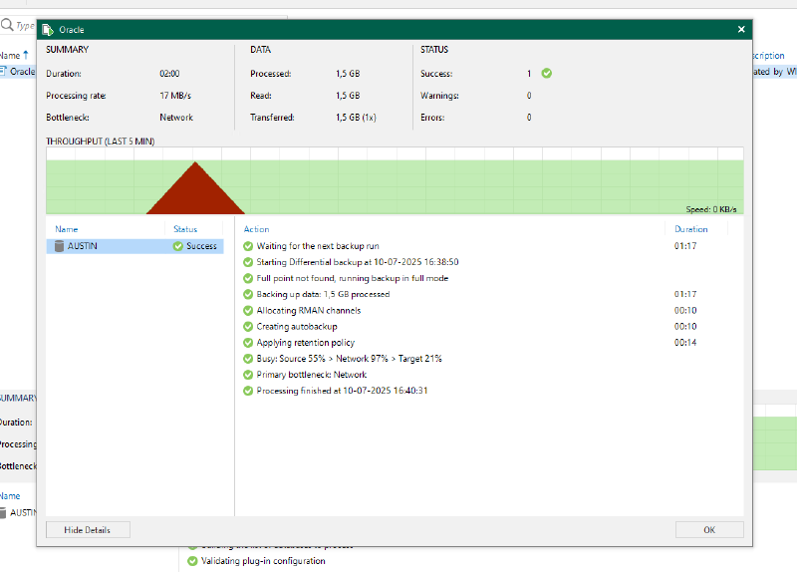Click the check icon for 'Primary bottleneck: Network'

pos(248,375)
